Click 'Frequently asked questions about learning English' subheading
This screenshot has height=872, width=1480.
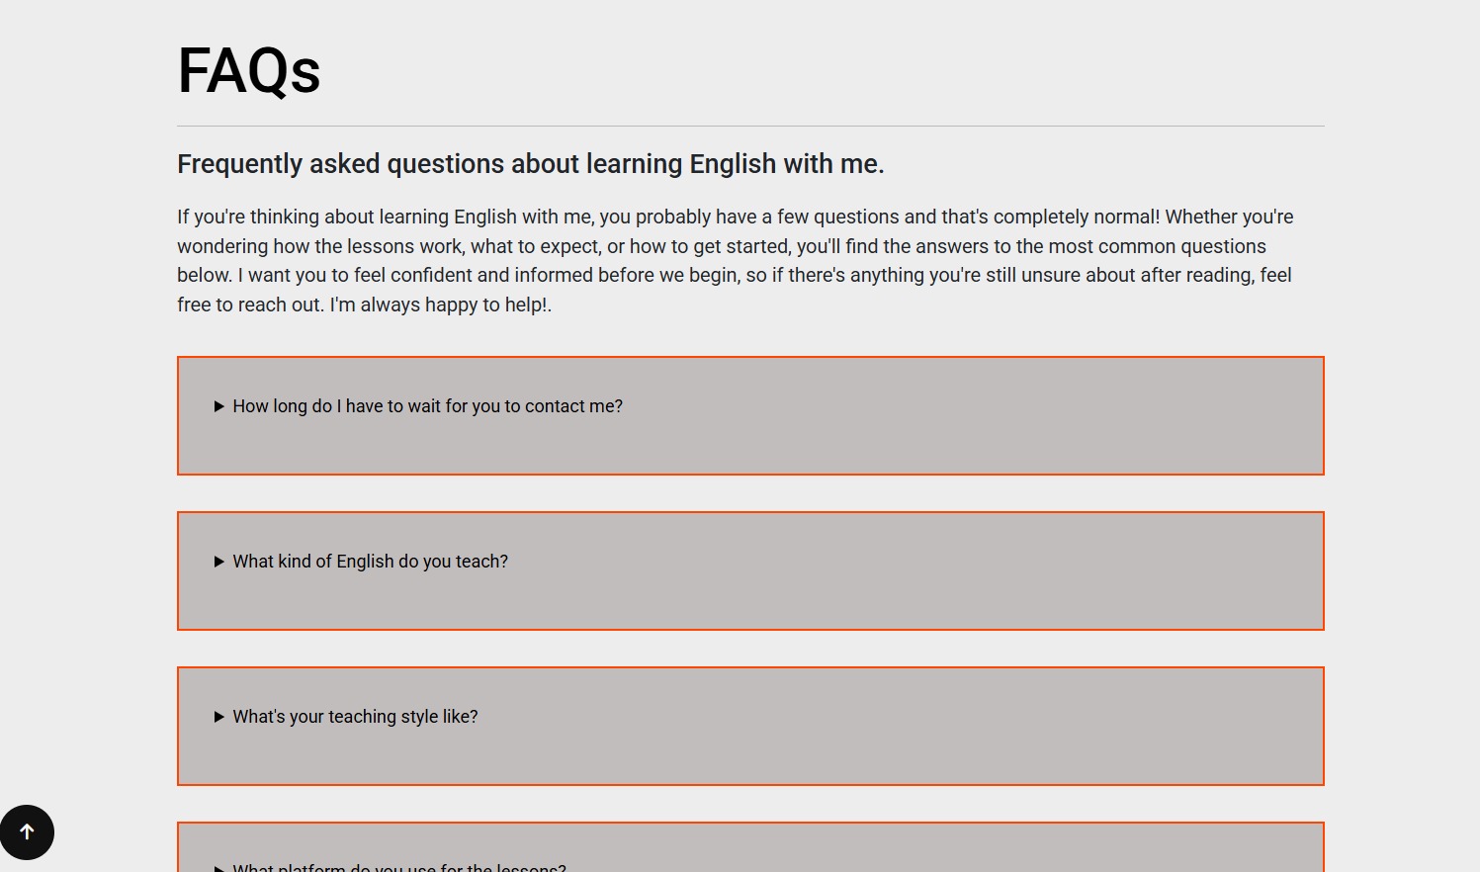[x=530, y=164]
